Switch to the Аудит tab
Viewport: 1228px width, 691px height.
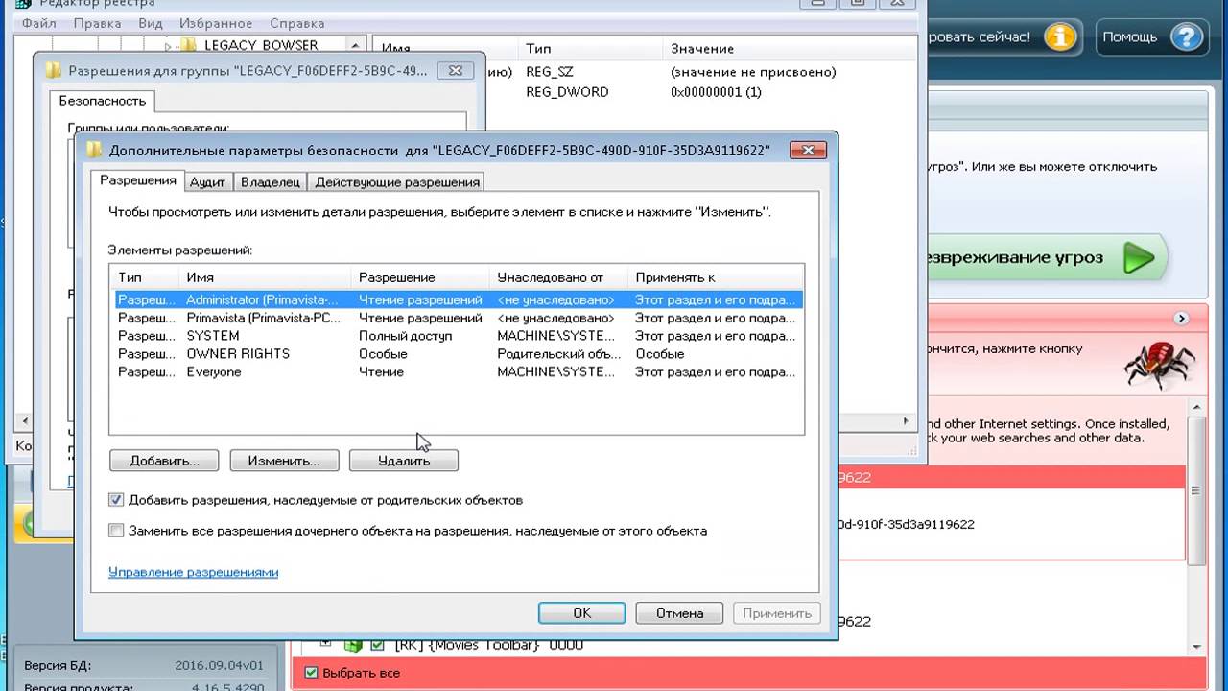point(207,181)
